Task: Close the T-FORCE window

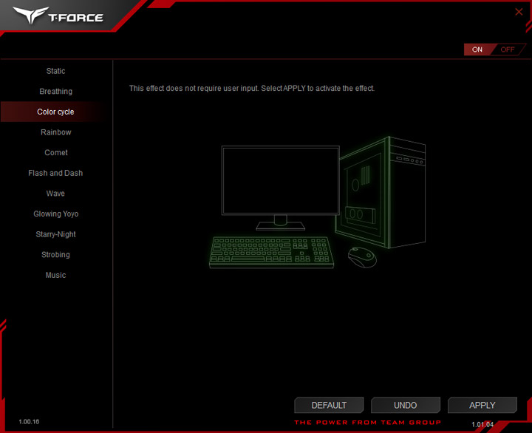Action: point(519,12)
